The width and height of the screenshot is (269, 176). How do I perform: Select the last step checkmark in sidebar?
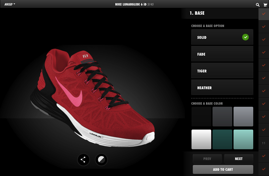pos(264,169)
